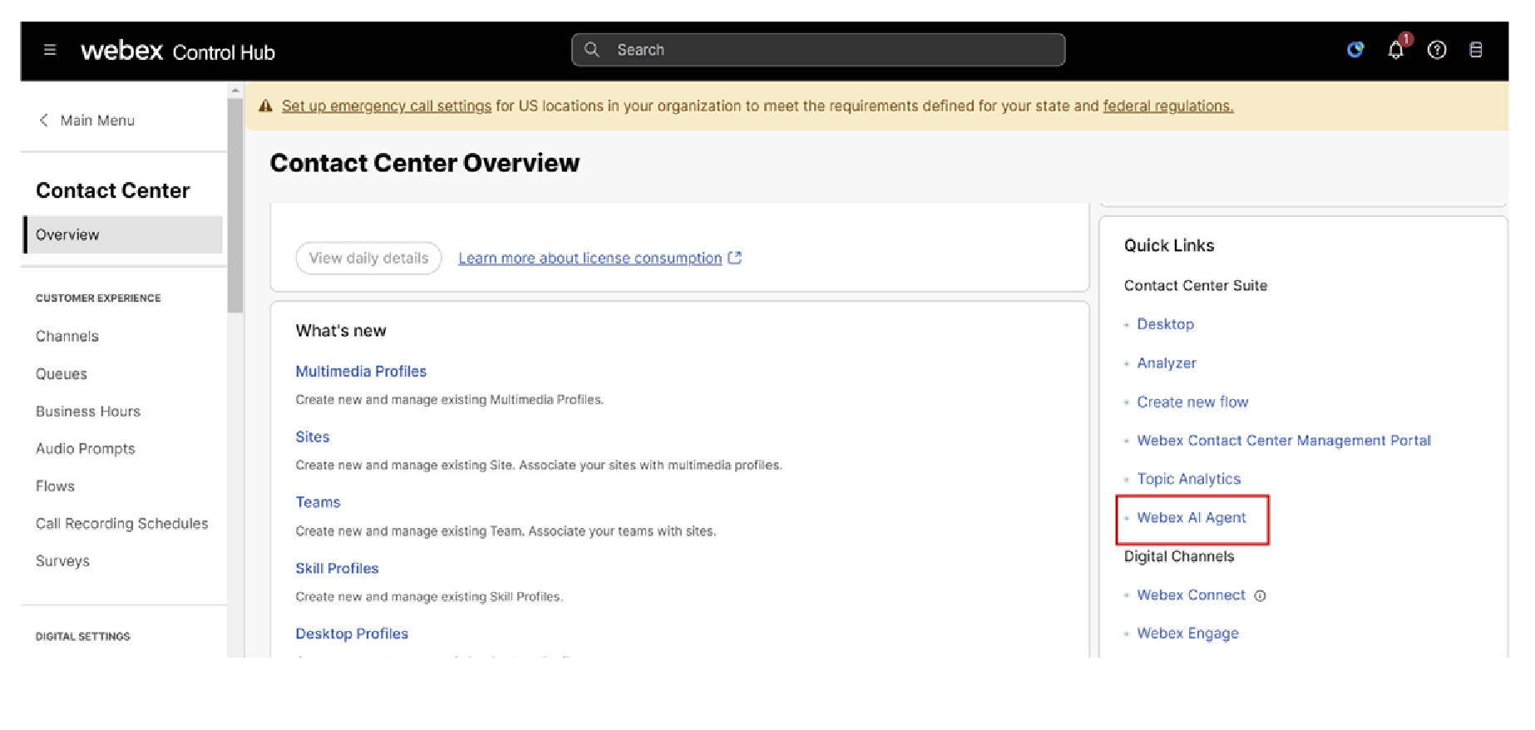The width and height of the screenshot is (1535, 730).
Task: Click the Contact Center sidebar title
Action: (x=113, y=190)
